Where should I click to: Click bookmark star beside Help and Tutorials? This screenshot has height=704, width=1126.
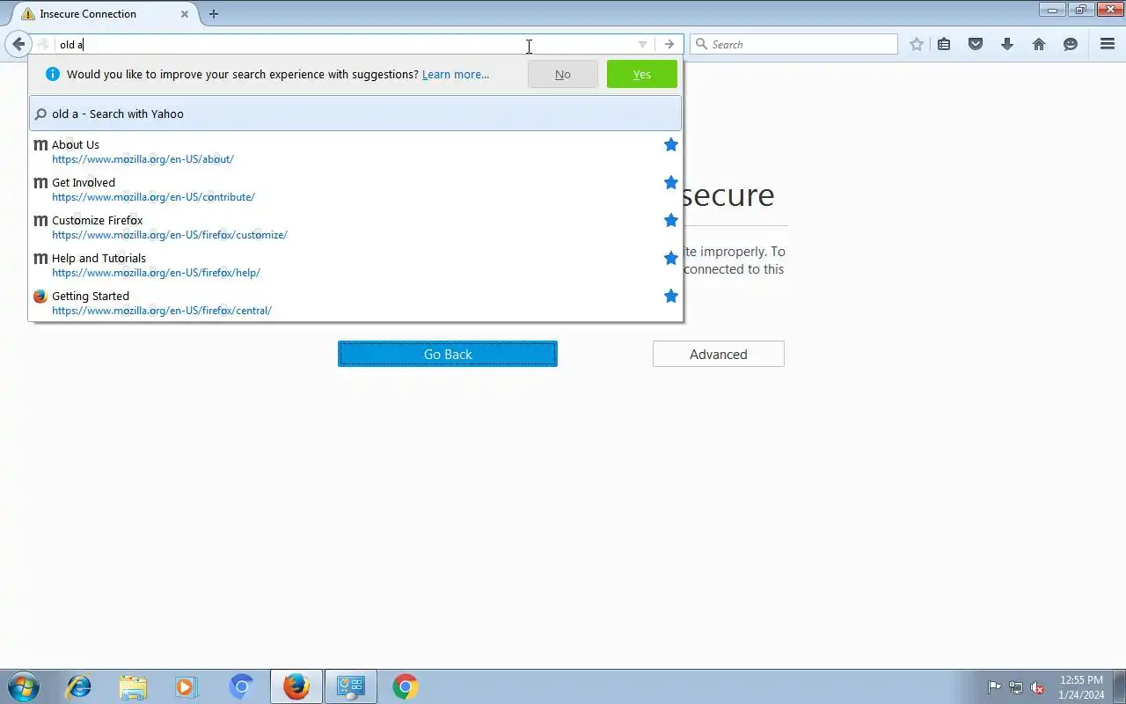(x=671, y=258)
